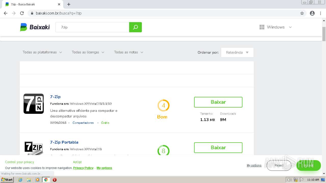The image size is (326, 183).
Task: Click the Baixaki logo
Action: (x=35, y=27)
